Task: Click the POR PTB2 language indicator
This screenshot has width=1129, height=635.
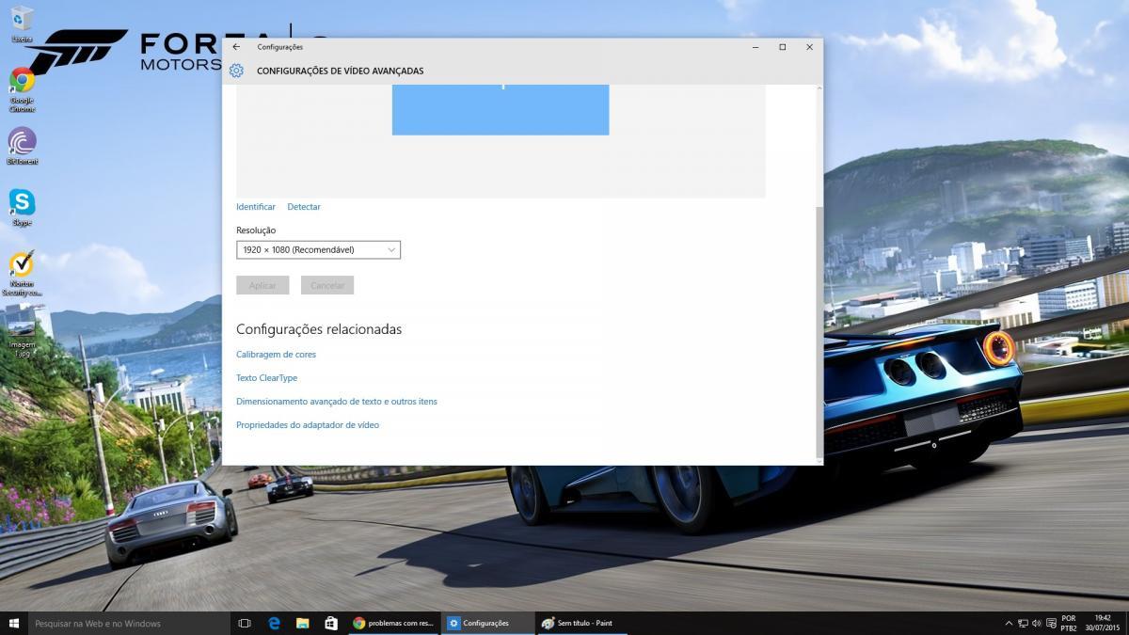Action: coord(1068,623)
